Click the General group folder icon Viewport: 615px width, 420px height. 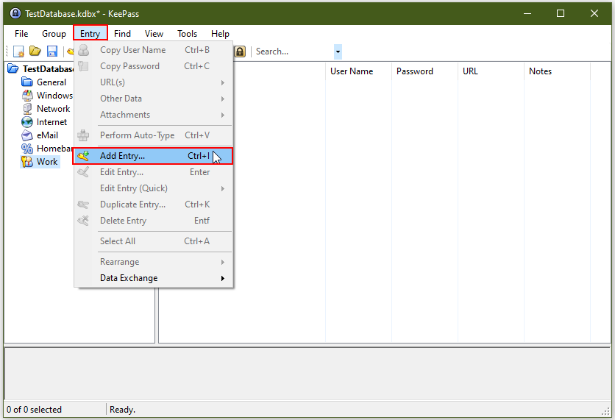point(27,82)
